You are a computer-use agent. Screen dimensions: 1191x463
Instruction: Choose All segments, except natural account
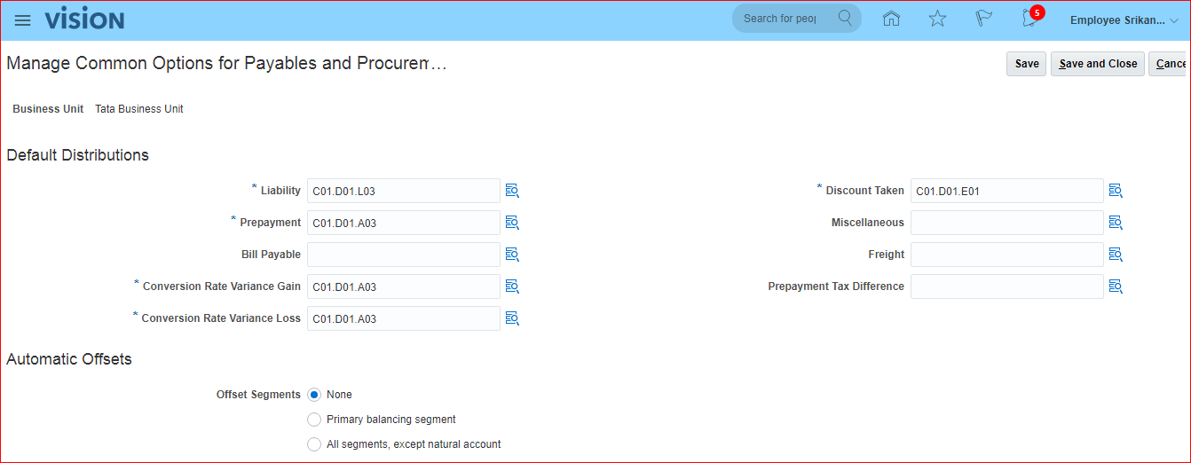314,444
